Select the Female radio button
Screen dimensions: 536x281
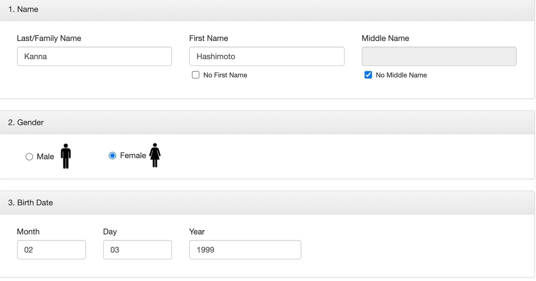(113, 156)
